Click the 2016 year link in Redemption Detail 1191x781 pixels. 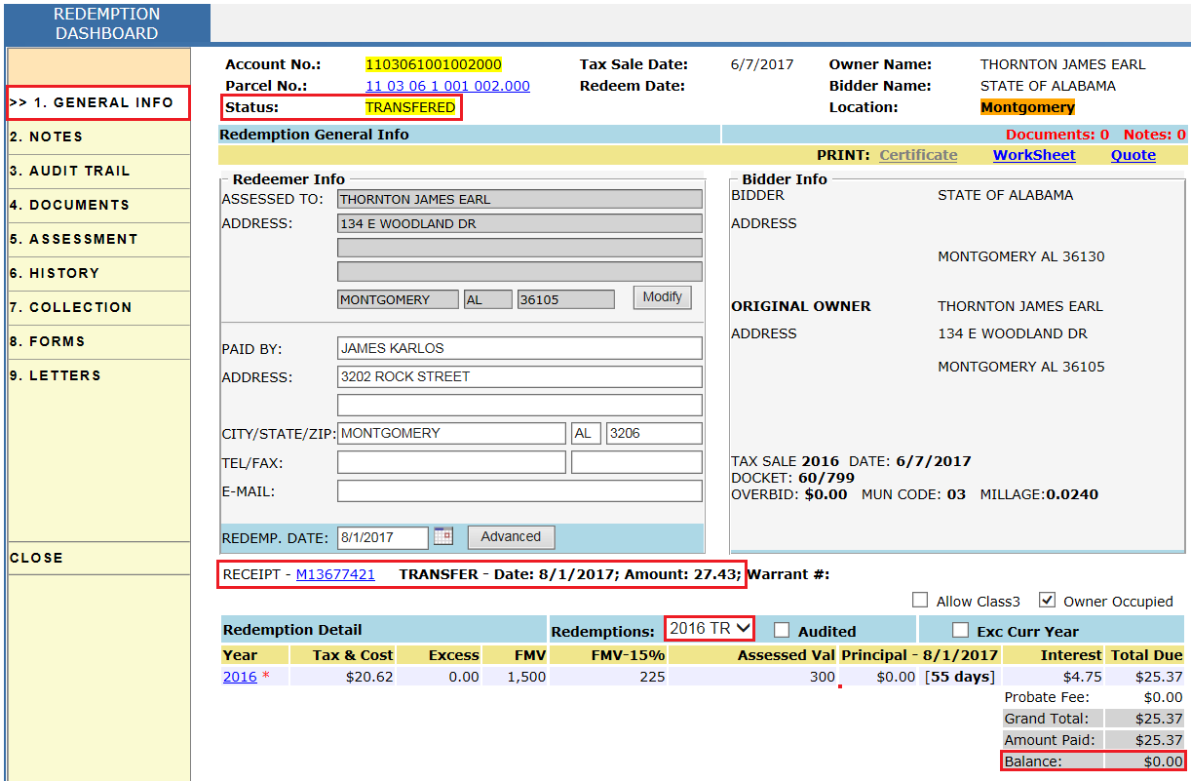tap(240, 677)
